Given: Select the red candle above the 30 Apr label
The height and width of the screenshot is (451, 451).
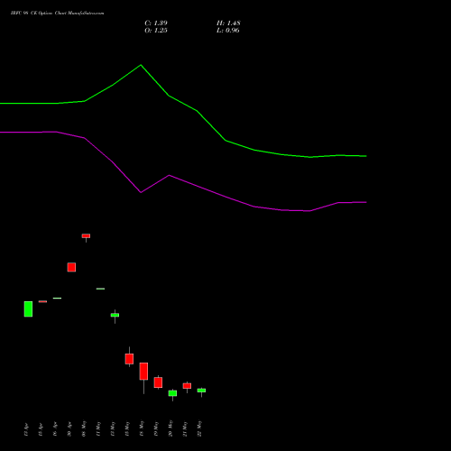Looking at the screenshot, I should [x=71, y=267].
